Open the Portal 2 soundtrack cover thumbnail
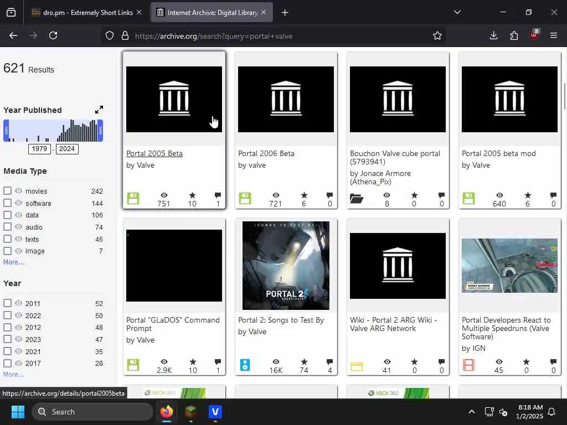 (x=286, y=265)
